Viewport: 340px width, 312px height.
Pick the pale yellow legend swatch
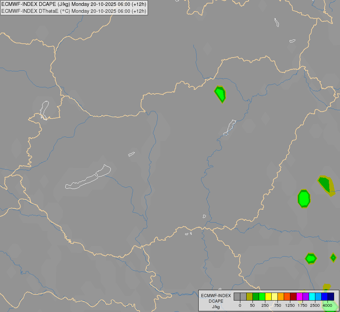[x=275, y=296]
